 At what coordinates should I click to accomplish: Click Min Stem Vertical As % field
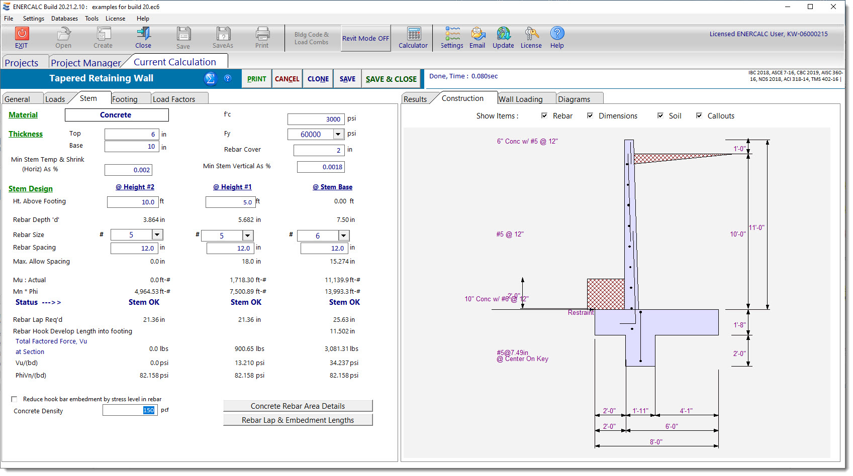[x=321, y=167]
